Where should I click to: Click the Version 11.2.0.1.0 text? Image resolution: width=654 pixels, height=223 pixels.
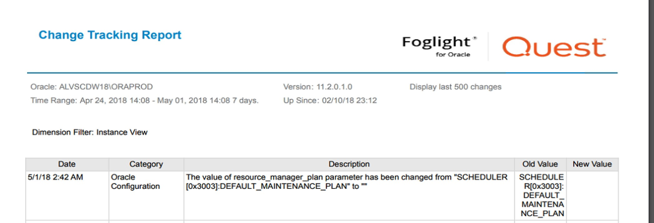(318, 87)
